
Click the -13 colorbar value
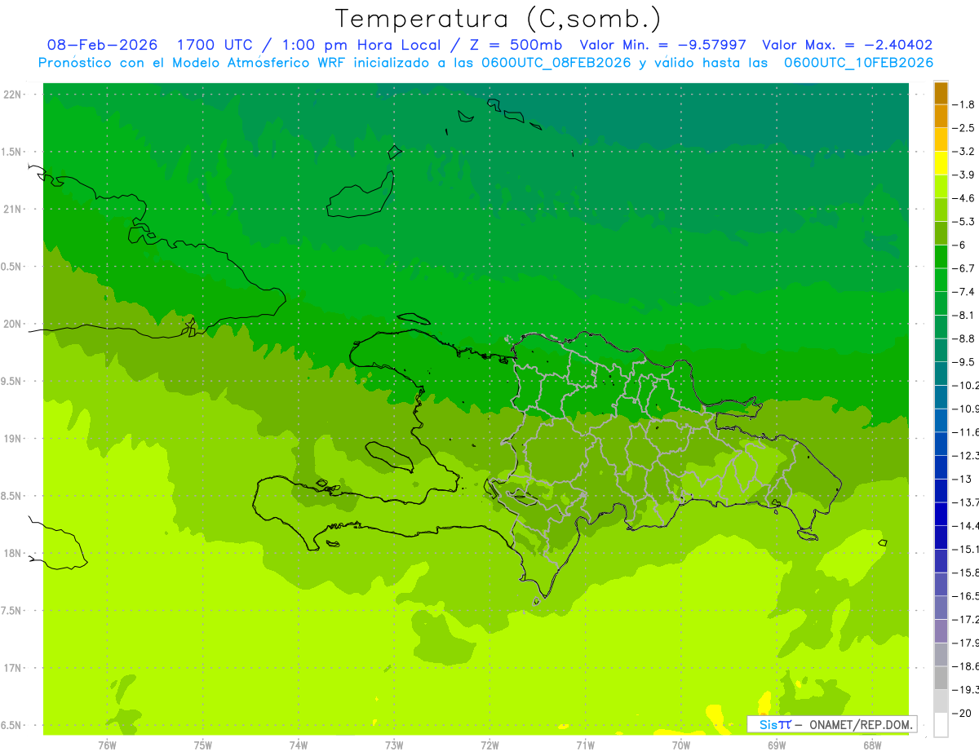click(963, 479)
